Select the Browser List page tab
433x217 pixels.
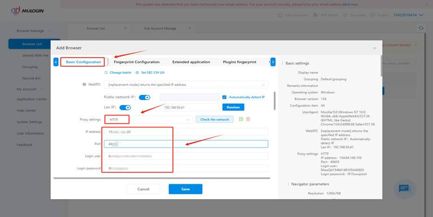tap(96, 28)
